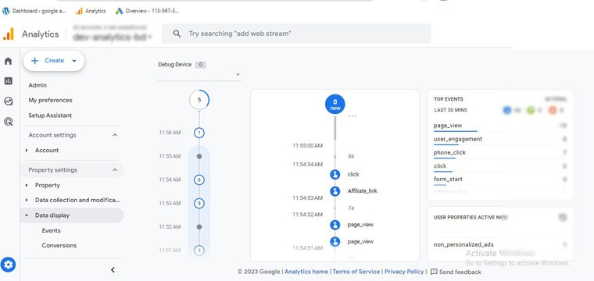This screenshot has width=594, height=281.
Task: Click the Send feedback icon
Action: click(x=434, y=272)
